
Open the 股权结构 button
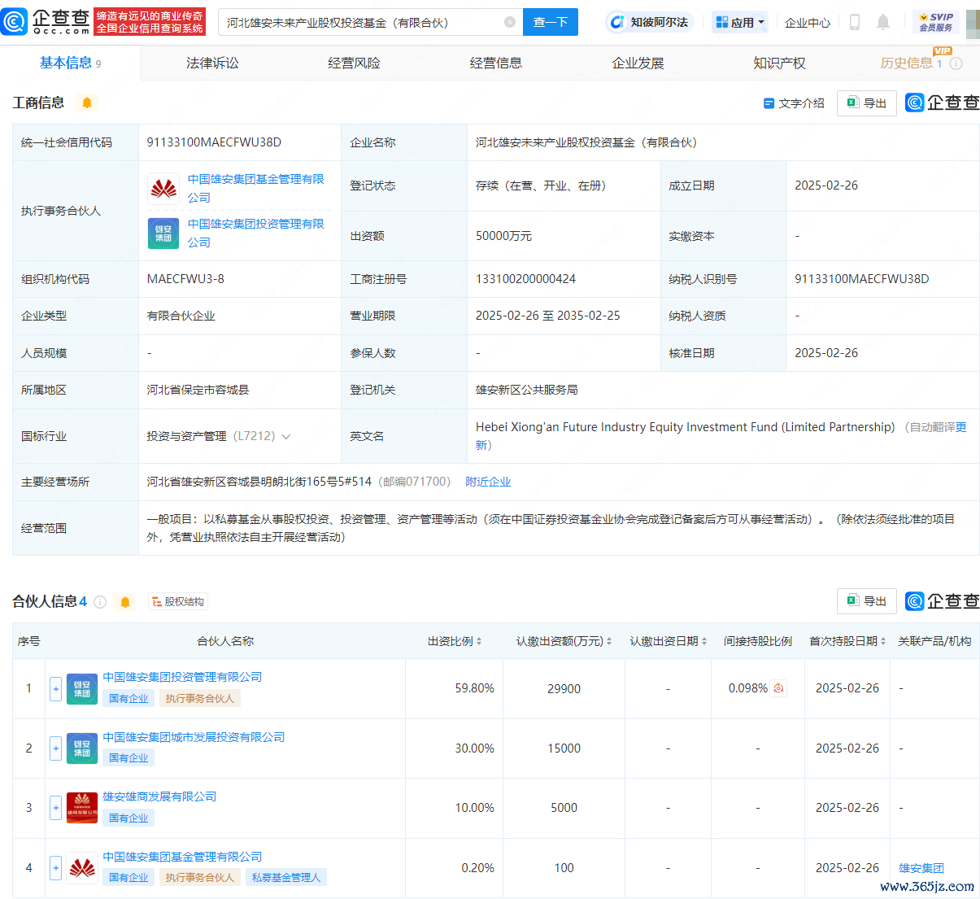(178, 602)
